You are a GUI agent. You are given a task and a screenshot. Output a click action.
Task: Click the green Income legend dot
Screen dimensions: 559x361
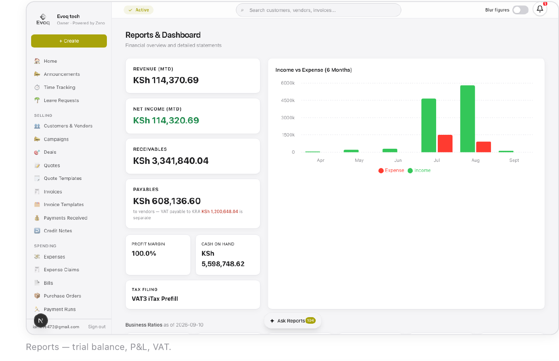click(x=410, y=170)
